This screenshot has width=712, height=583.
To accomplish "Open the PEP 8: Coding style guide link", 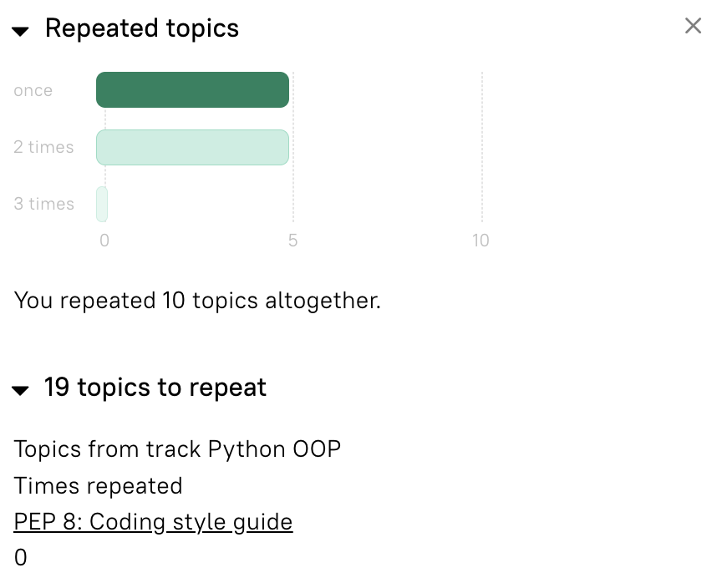I will coord(153,522).
